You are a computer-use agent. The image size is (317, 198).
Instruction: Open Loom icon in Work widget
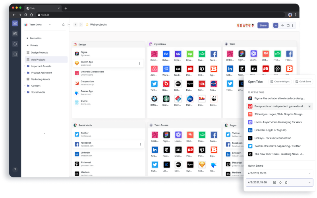point(253,53)
